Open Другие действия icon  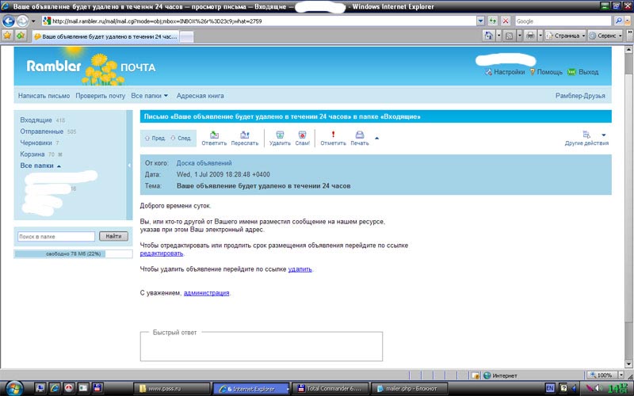586,138
